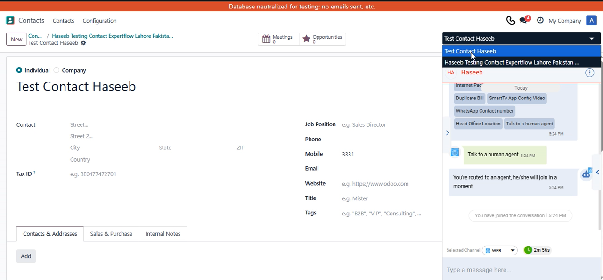Screen dimensions: 603x280
Task: Select the Company radio button
Action: pos(57,70)
